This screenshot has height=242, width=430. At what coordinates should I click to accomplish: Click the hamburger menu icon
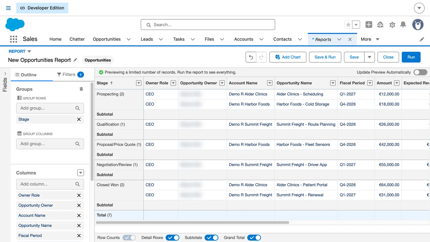8,8
